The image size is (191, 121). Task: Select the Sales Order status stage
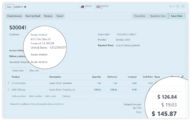pos(177,16)
